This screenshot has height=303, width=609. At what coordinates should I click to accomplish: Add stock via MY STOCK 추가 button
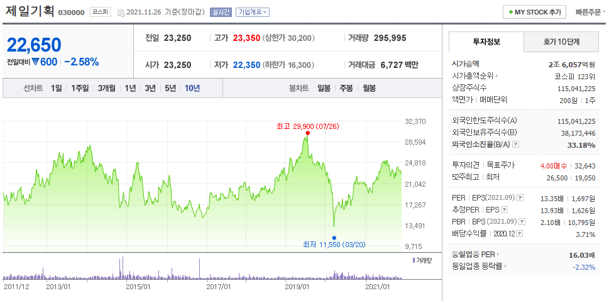click(x=534, y=12)
